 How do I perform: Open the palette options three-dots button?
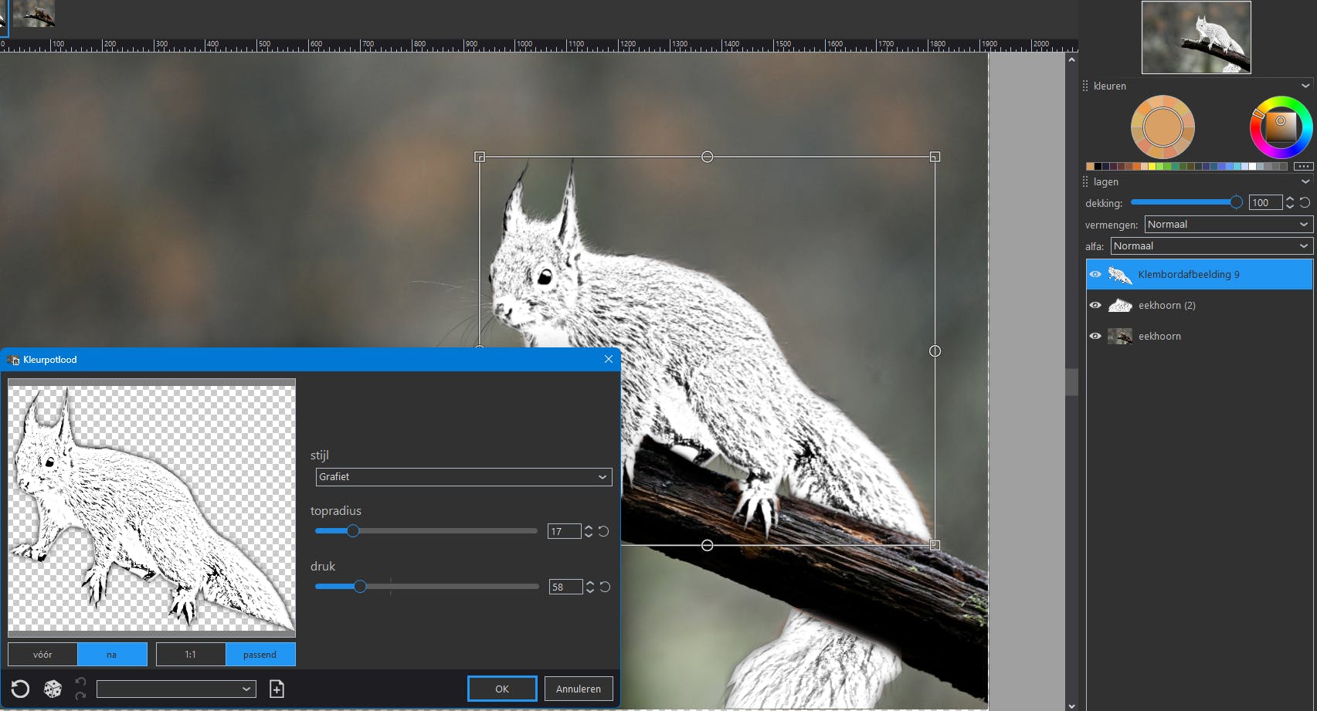click(1303, 166)
